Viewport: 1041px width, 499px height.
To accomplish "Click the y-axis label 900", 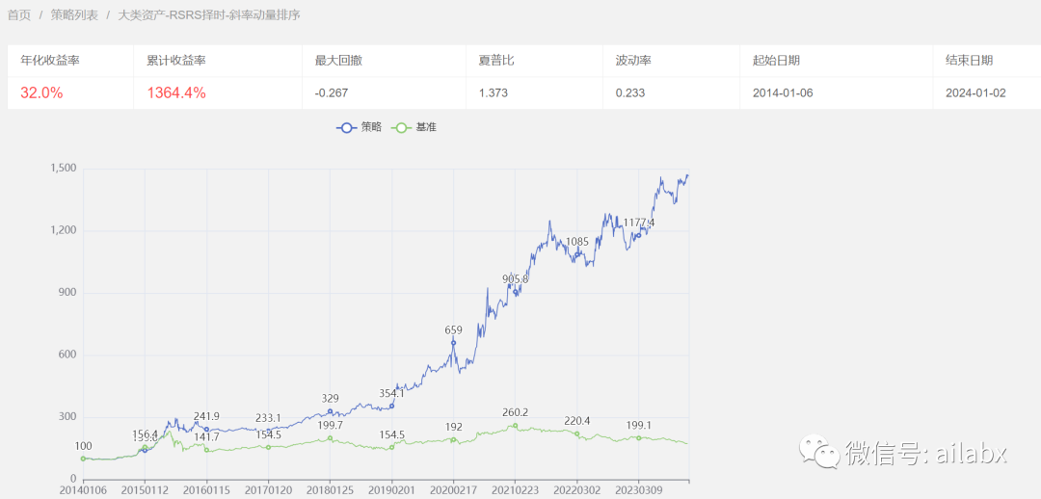I will tap(67, 293).
